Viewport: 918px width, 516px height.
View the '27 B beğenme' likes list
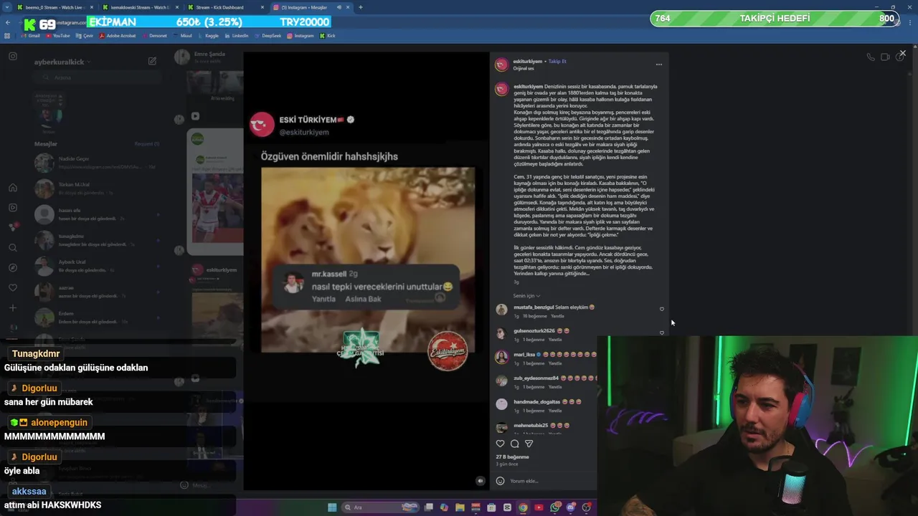pos(512,457)
